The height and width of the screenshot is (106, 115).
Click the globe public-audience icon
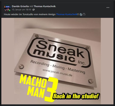33,10
